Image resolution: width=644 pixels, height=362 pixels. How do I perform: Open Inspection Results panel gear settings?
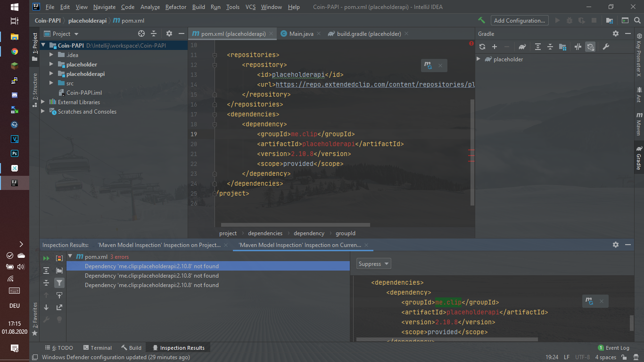coord(616,245)
